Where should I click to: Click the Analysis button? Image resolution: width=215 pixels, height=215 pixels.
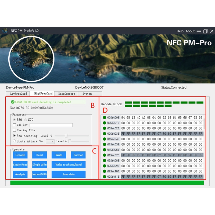[x=20, y=174]
